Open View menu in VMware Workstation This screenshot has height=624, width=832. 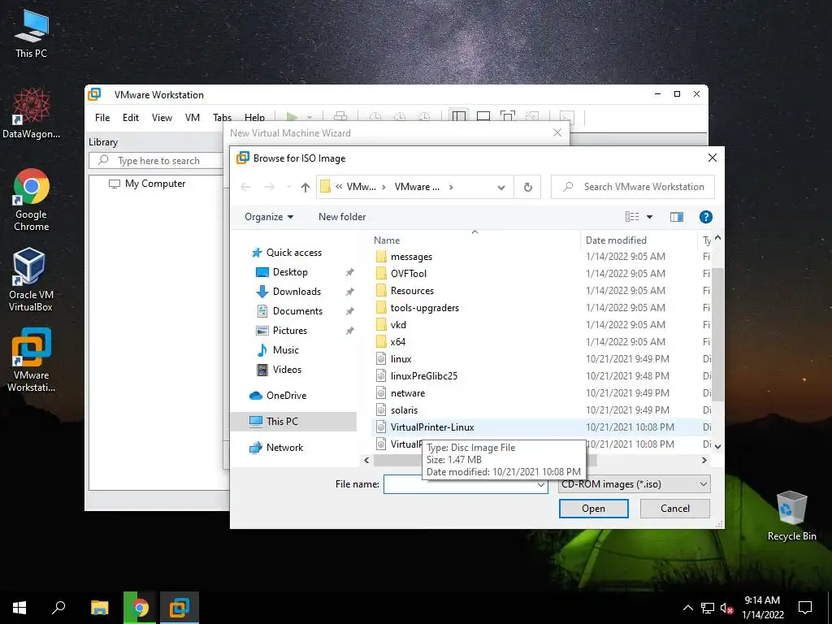coord(162,118)
